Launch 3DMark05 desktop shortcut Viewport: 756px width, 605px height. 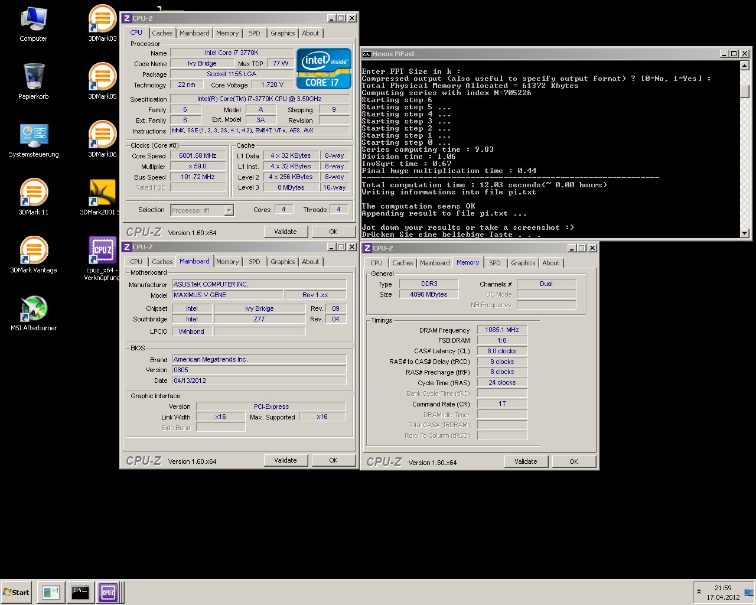tap(102, 82)
